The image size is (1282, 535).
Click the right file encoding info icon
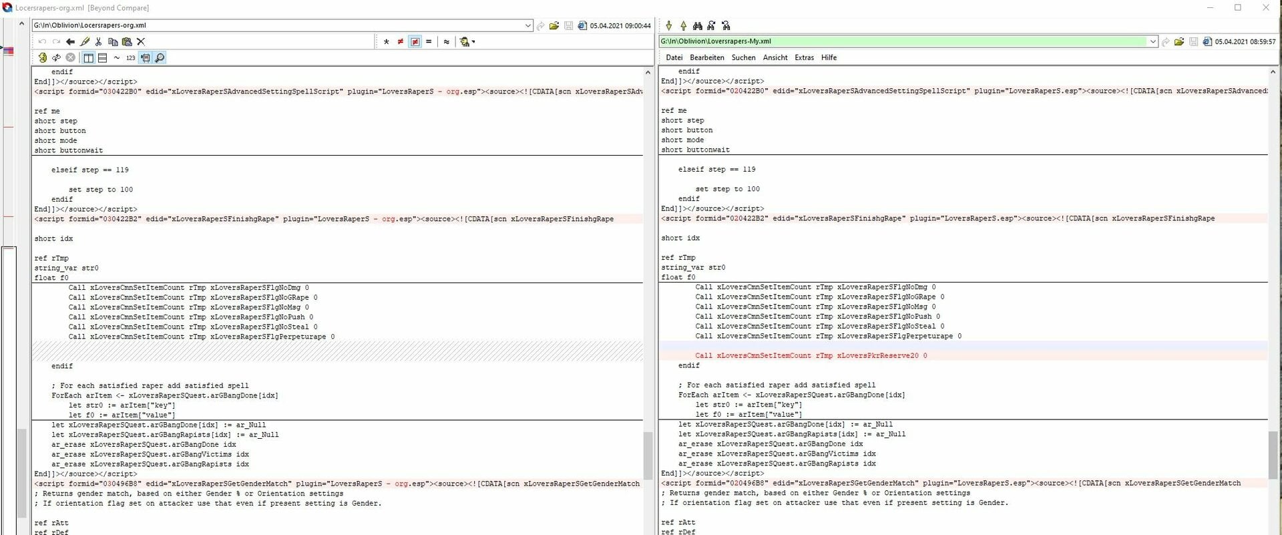pyautogui.click(x=1207, y=41)
